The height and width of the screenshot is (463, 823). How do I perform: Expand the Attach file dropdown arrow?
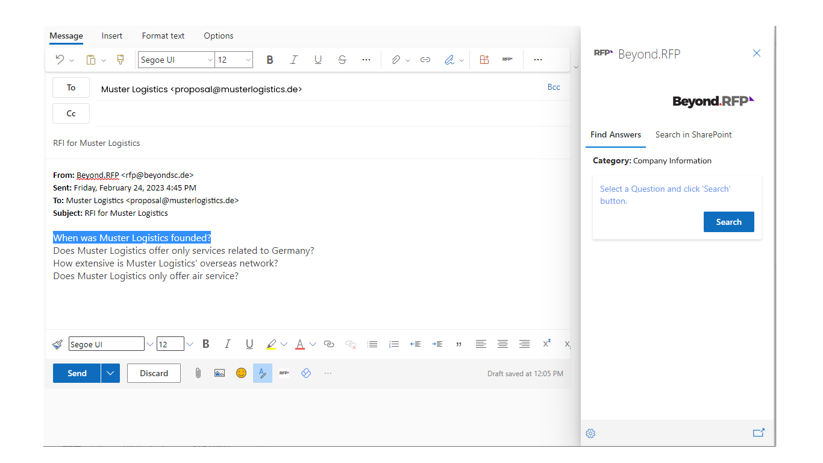(x=408, y=60)
